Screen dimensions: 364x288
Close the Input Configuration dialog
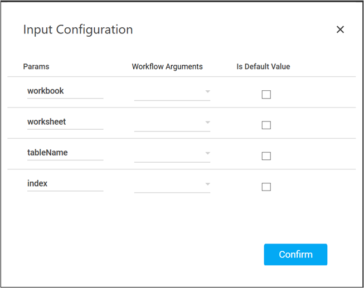340,30
